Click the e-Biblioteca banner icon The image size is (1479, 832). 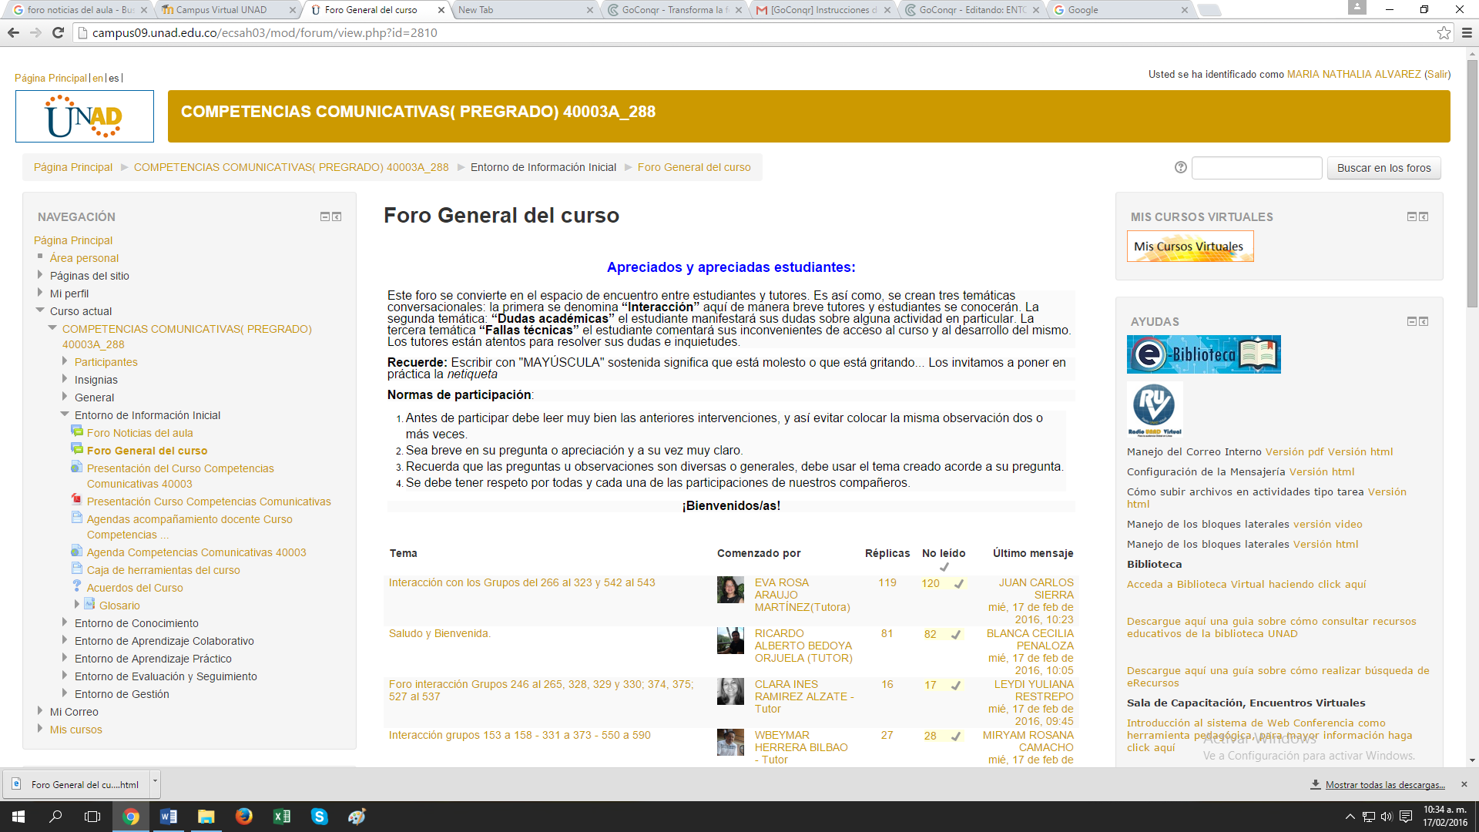1203,354
